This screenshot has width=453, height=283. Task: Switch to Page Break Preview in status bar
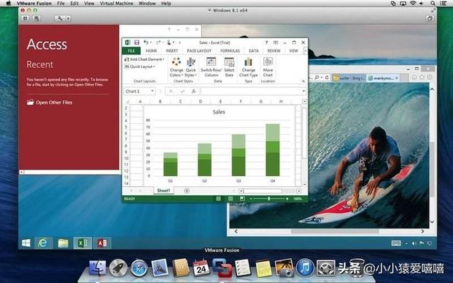[242, 199]
